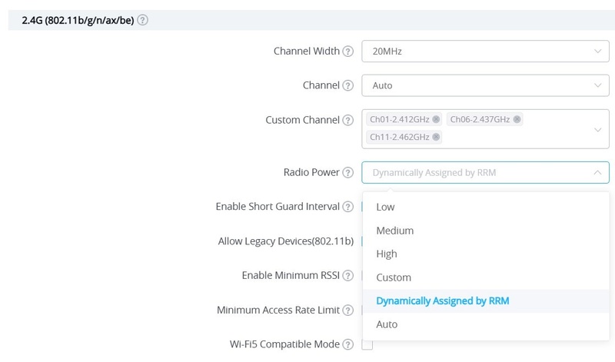Choose Auto radio power option
Viewport: 615px width, 362px height.
click(486, 324)
